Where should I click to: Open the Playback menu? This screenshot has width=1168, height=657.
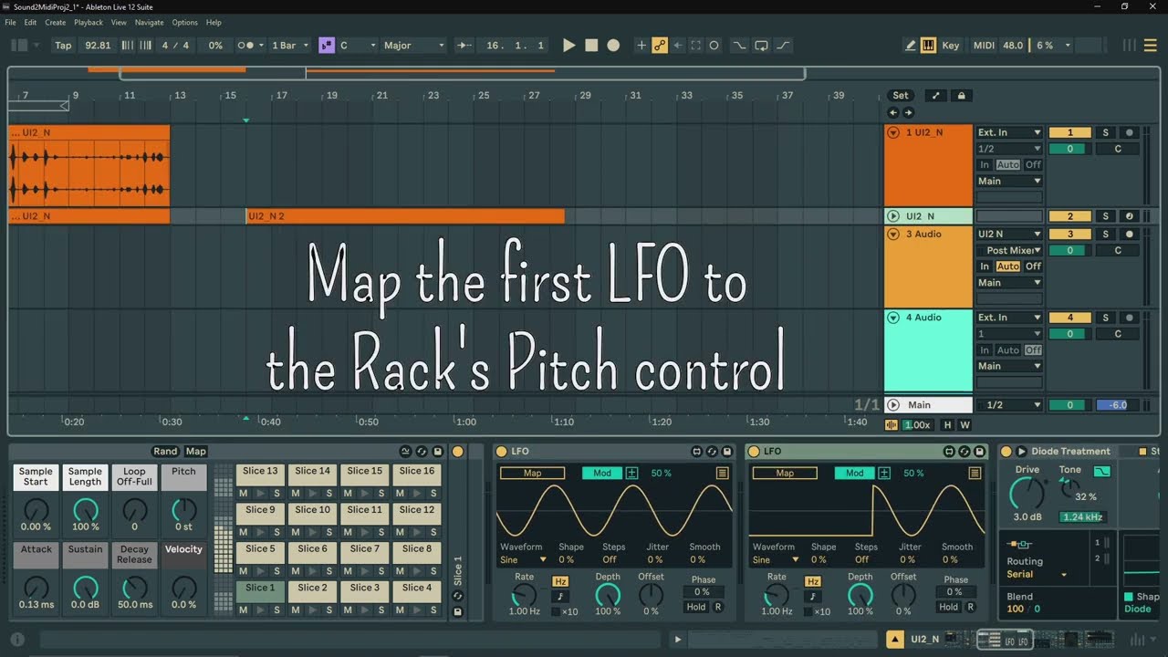point(89,22)
